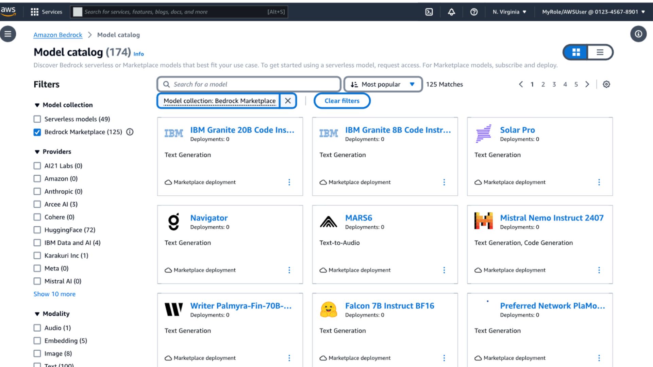The image size is (653, 367).
Task: Open the Amazon Bedrock breadcrumb link
Action: [58, 35]
